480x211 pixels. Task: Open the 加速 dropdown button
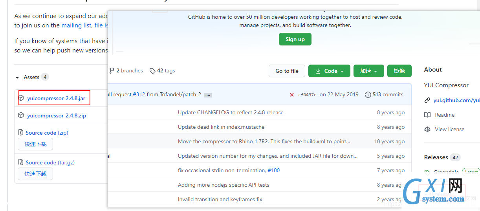(x=368, y=71)
